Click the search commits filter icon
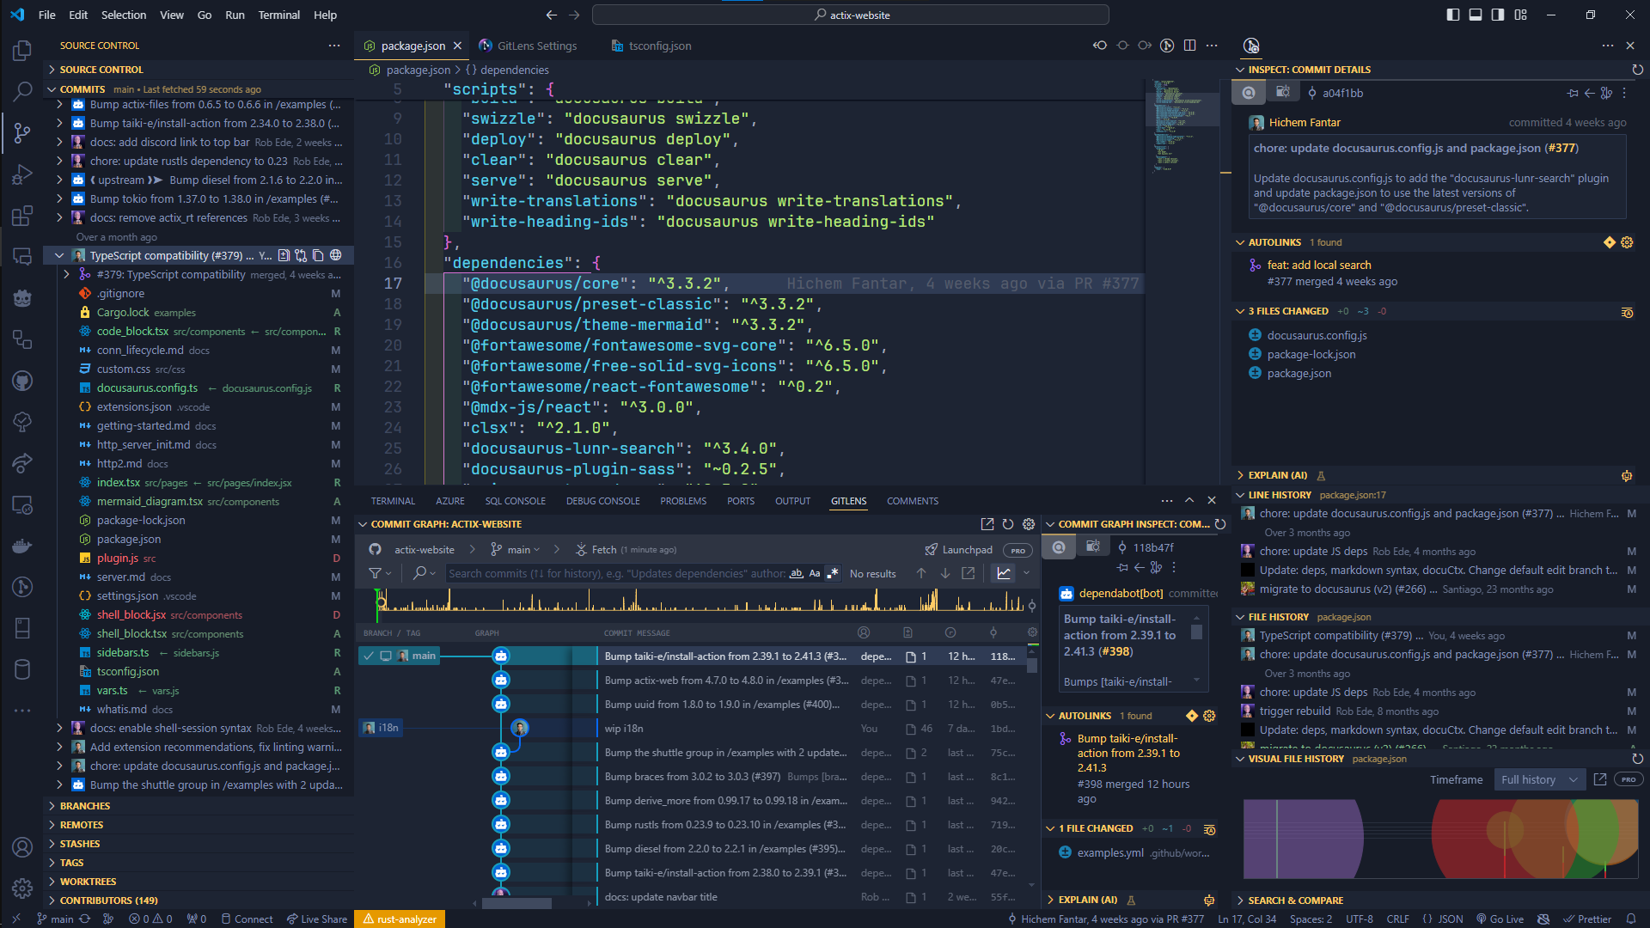Screen dimensions: 1650x928 376,573
